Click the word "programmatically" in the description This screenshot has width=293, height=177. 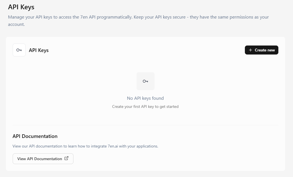point(114,17)
